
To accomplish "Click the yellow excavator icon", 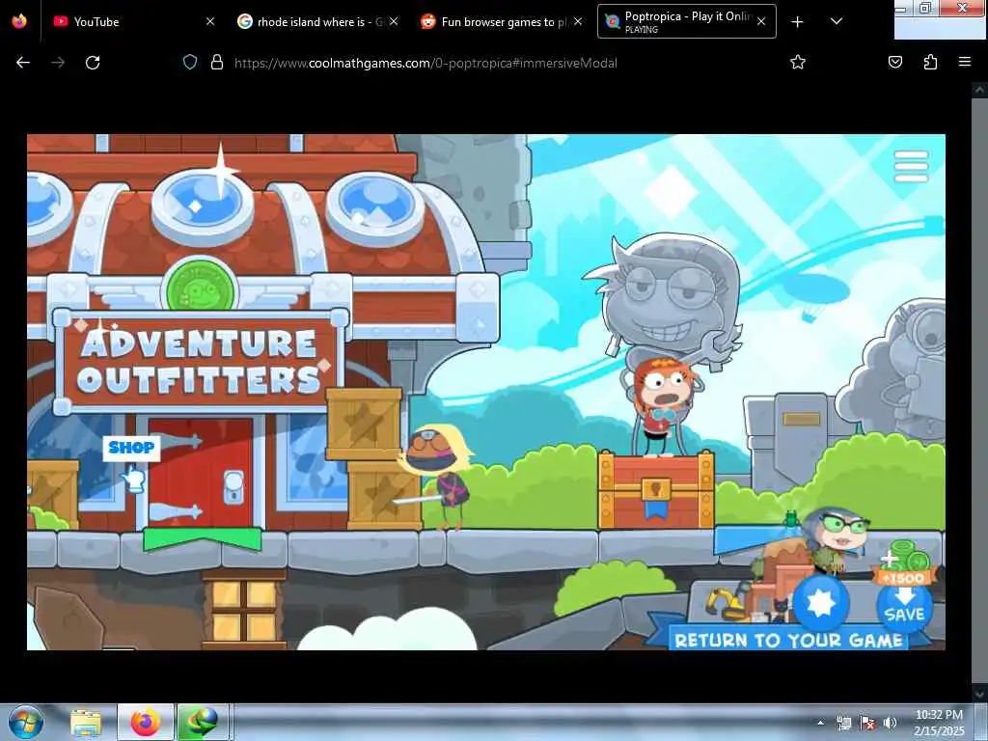I will click(726, 604).
